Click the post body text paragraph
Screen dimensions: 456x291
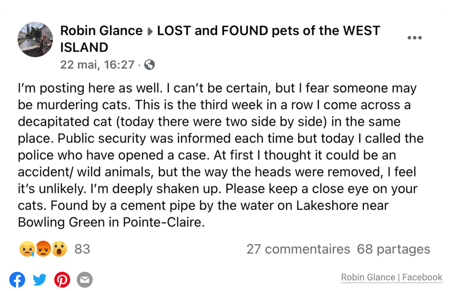click(x=217, y=155)
